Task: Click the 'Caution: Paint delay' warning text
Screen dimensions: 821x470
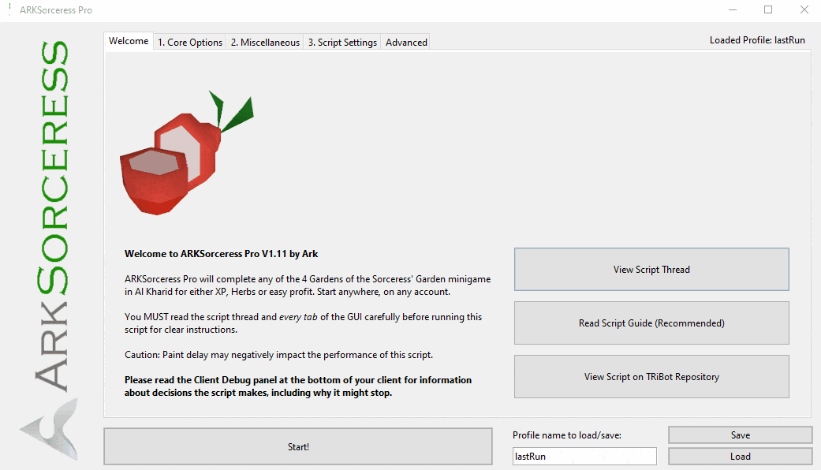Action: 278,355
